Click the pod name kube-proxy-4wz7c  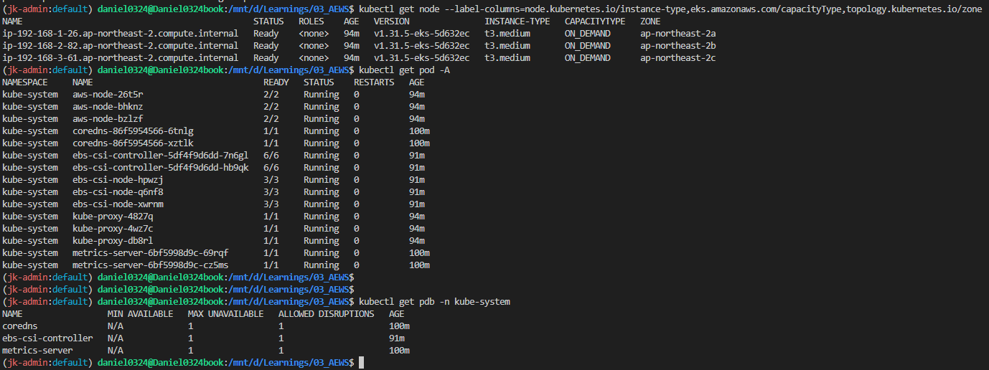(x=113, y=229)
